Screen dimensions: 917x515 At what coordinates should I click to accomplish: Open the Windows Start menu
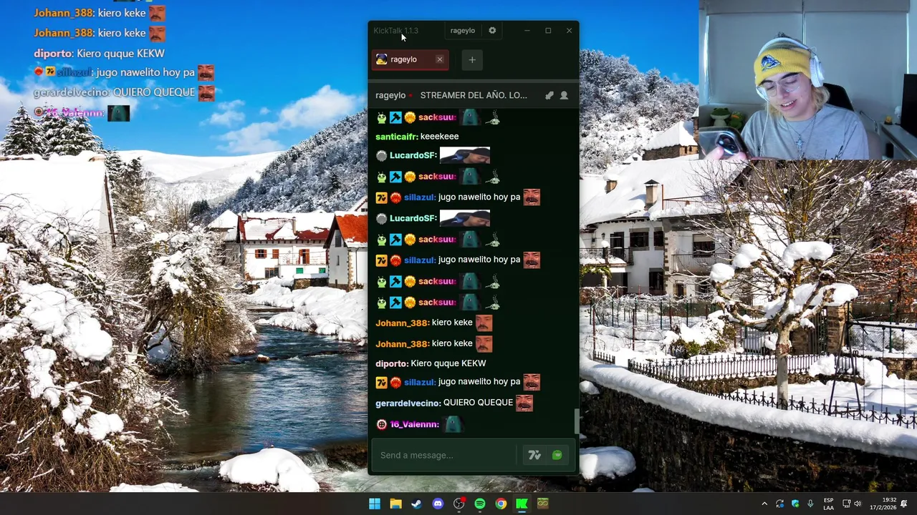375,504
